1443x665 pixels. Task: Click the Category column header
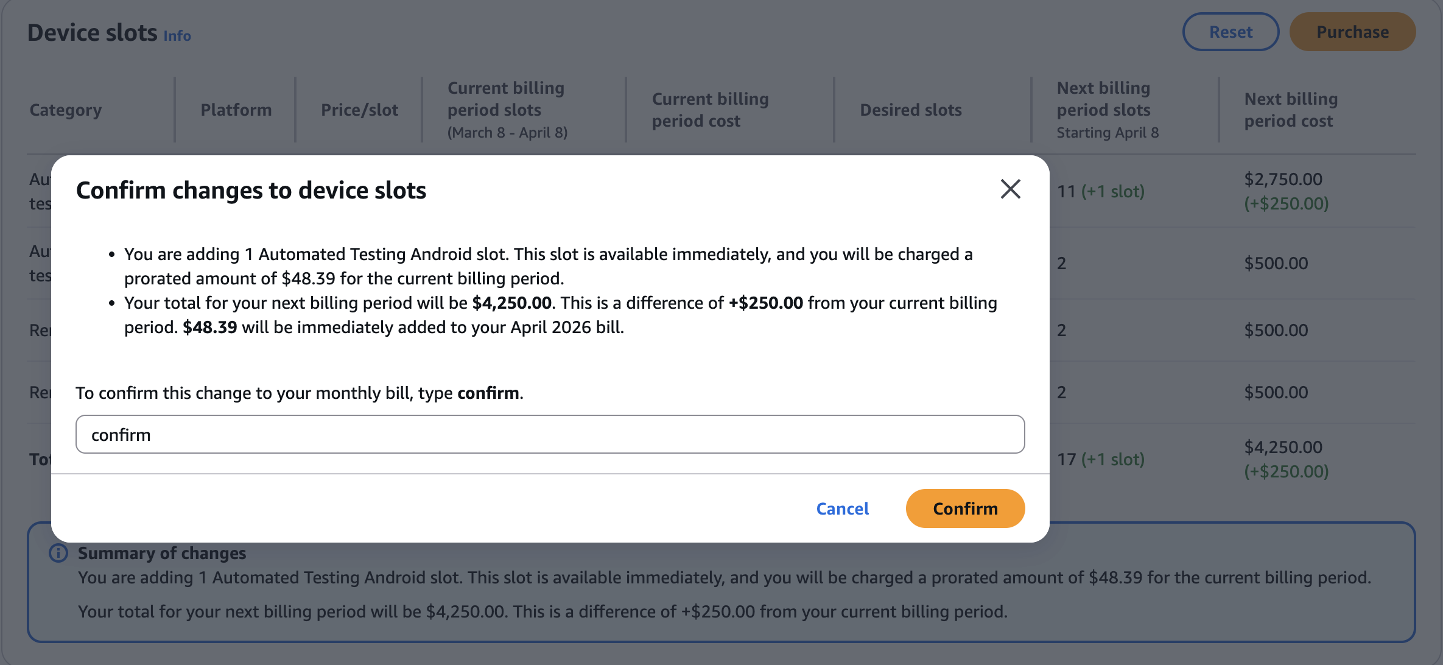pos(66,110)
